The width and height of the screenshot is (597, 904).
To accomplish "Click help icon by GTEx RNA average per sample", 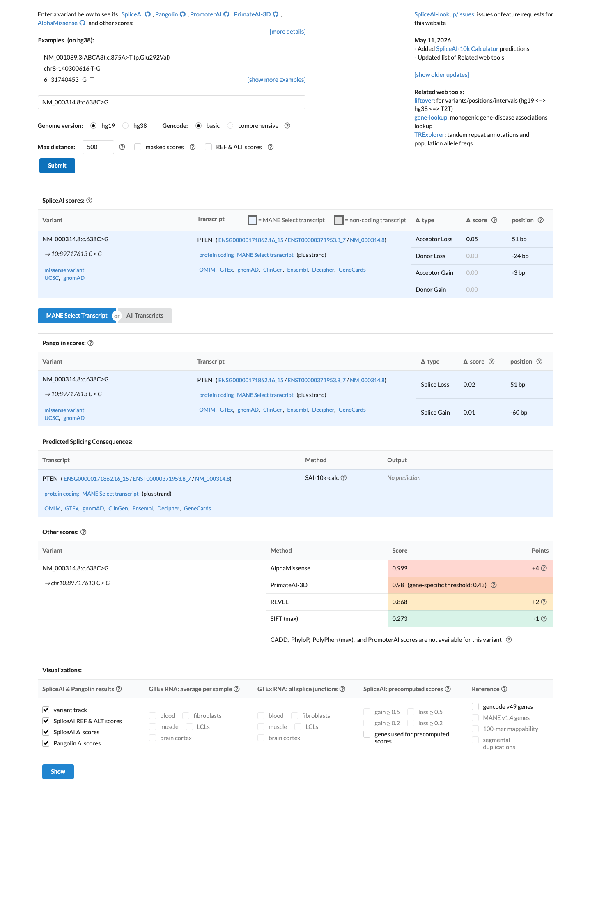I will pos(237,689).
